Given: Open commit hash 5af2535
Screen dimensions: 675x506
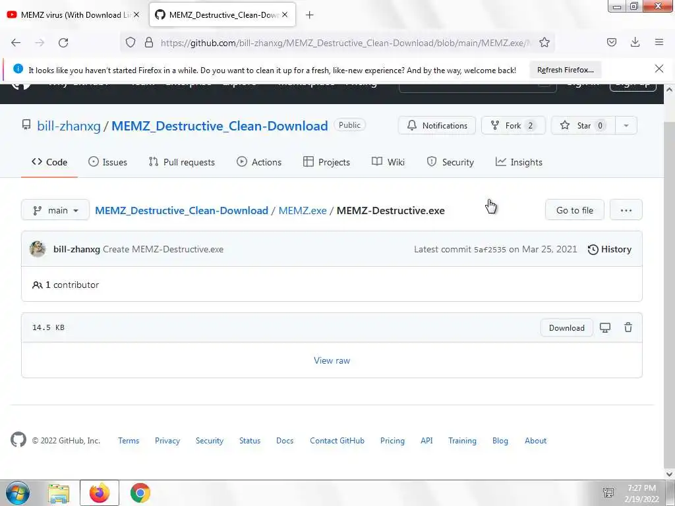Looking at the screenshot, I should [490, 250].
